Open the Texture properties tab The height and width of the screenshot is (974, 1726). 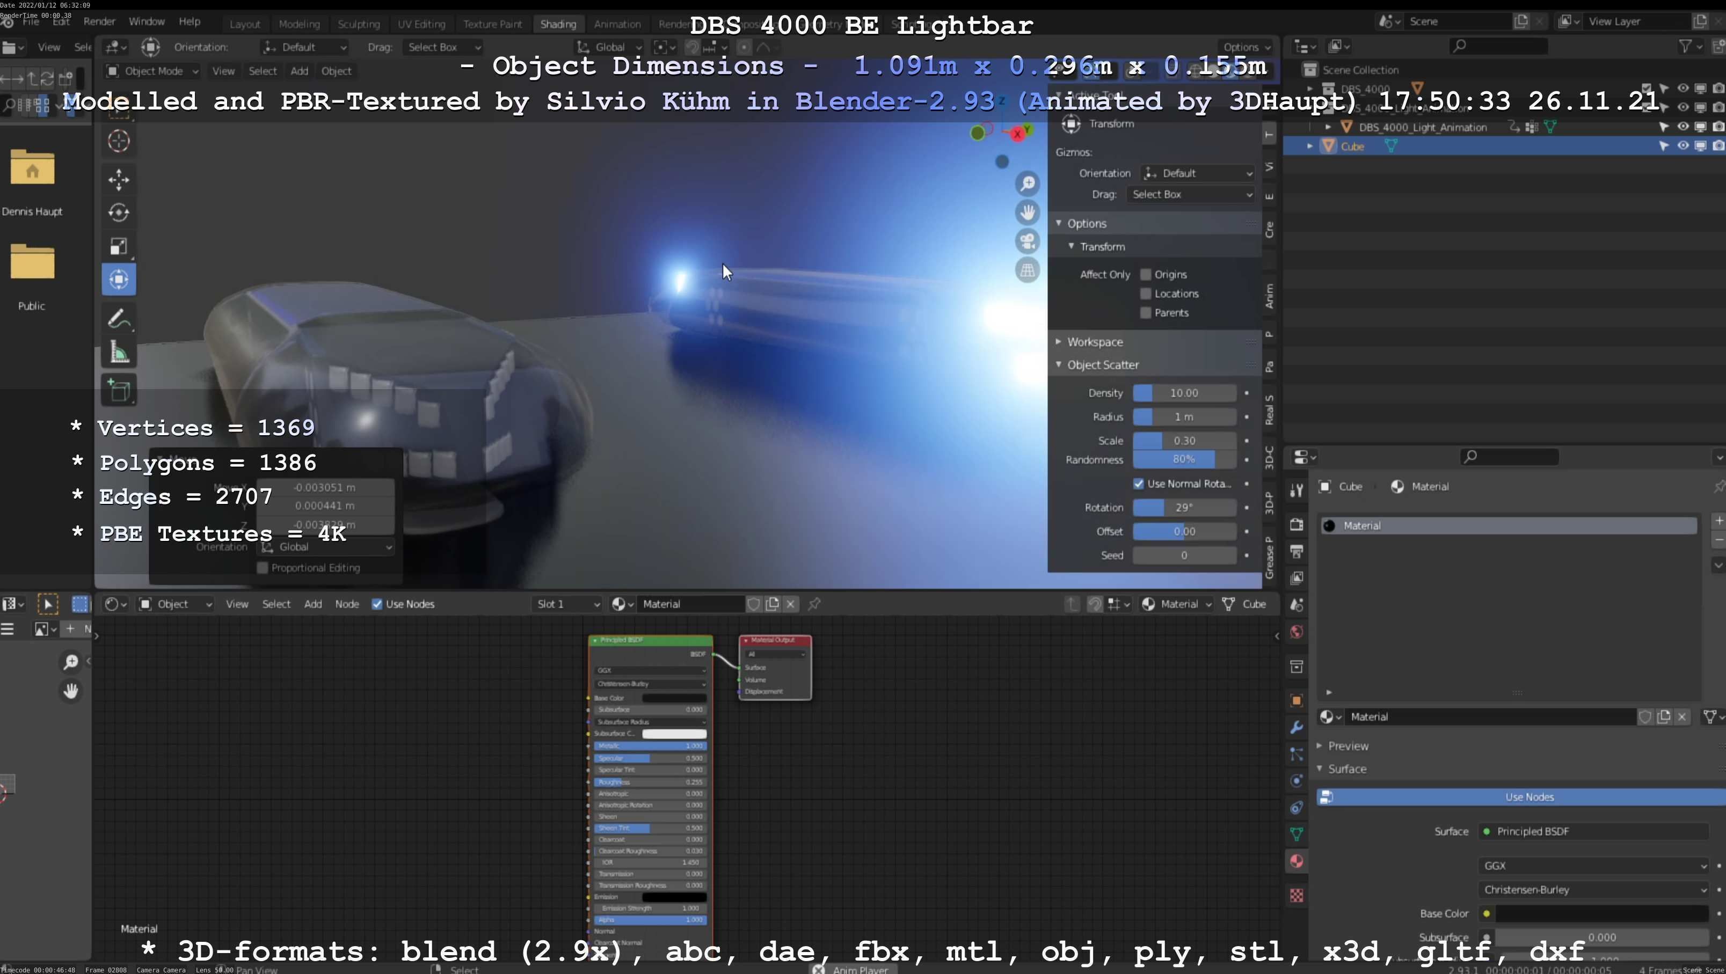pyautogui.click(x=1297, y=896)
